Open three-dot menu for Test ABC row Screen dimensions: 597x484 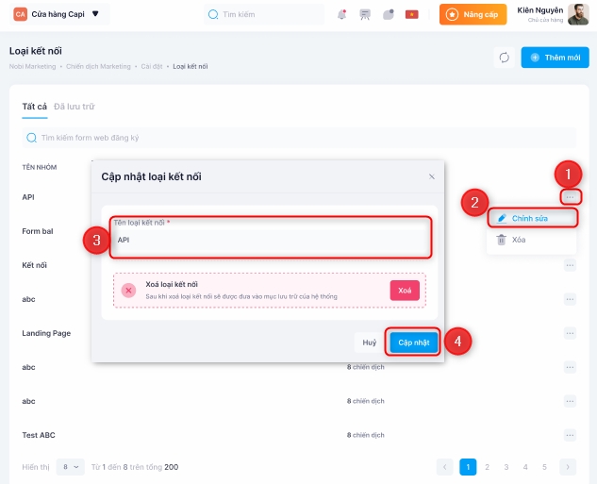(x=570, y=435)
